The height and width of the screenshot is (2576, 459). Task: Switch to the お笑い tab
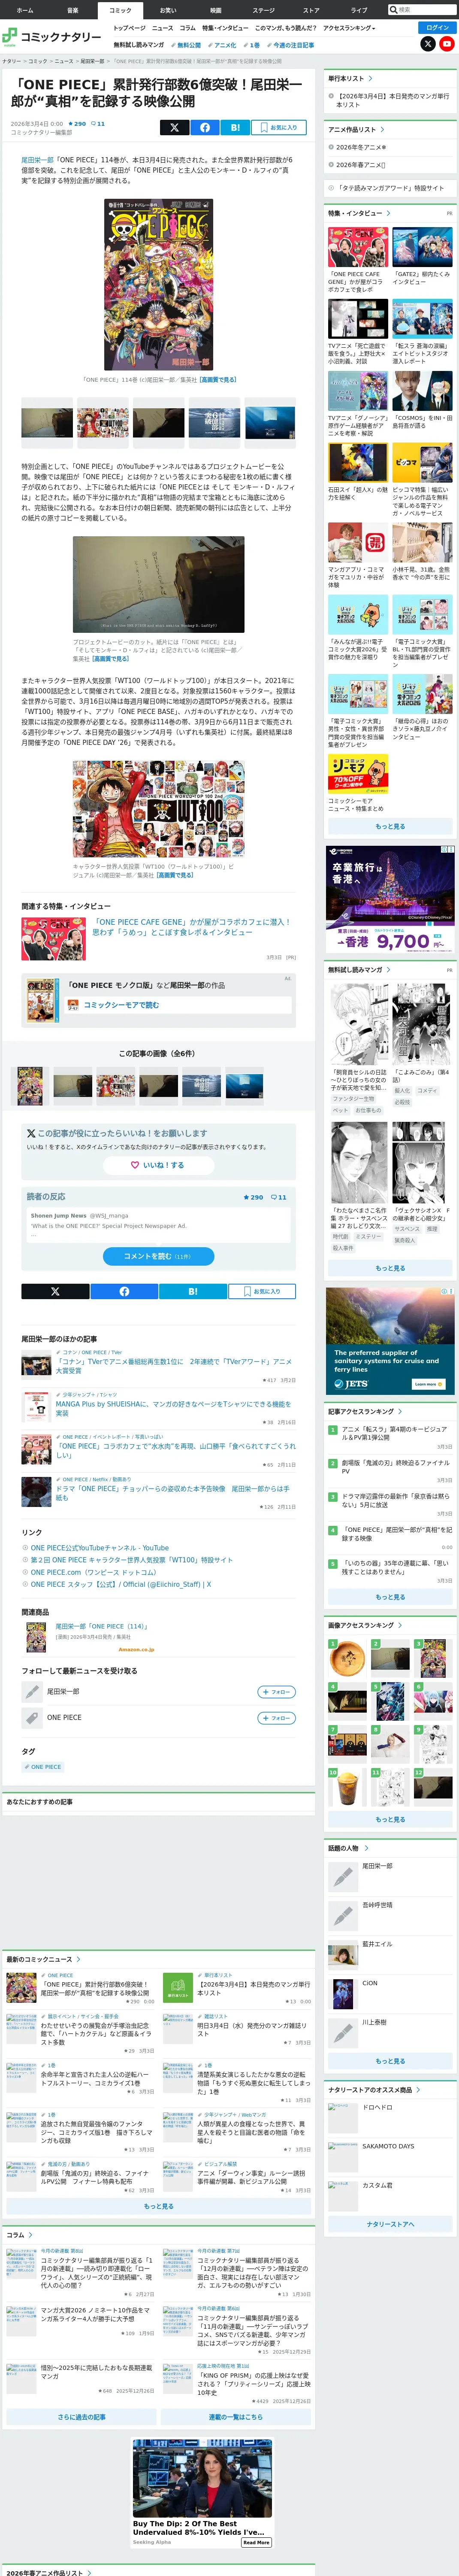coord(168,10)
